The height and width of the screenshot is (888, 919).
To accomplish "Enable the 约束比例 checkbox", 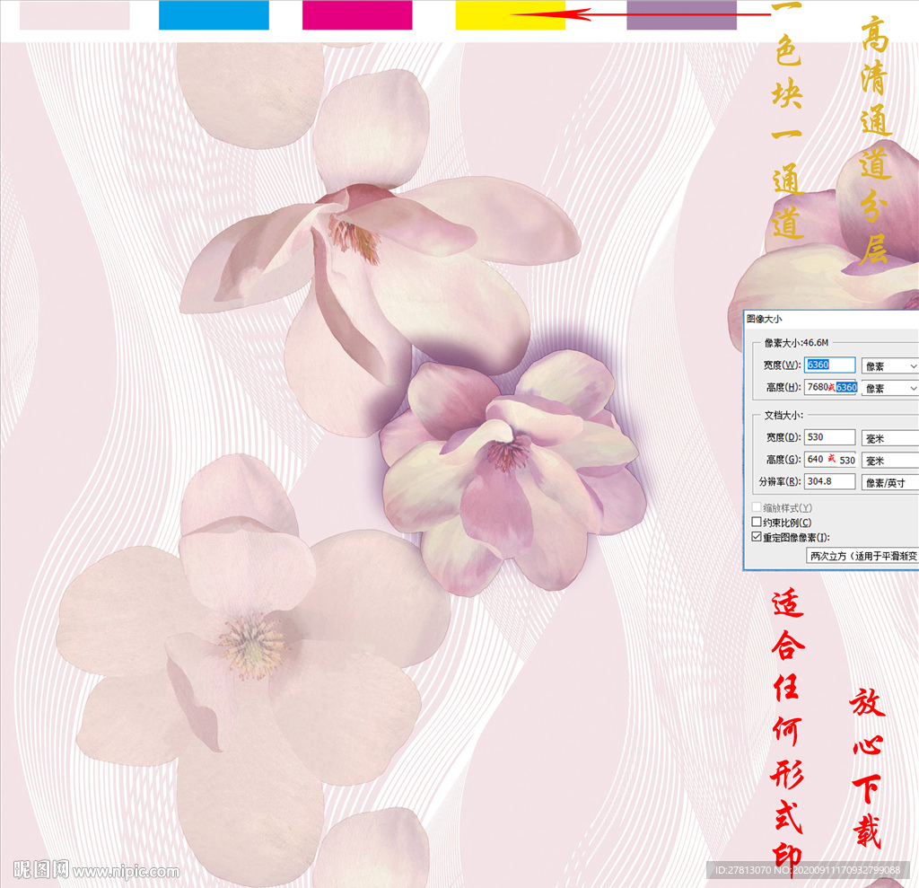I will [x=757, y=523].
